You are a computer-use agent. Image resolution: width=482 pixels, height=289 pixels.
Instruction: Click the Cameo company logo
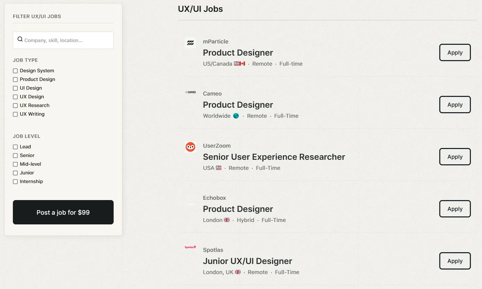click(x=190, y=92)
